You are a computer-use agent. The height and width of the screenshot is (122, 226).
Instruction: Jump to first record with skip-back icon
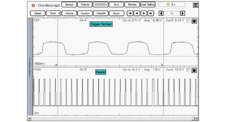coord(130,14)
